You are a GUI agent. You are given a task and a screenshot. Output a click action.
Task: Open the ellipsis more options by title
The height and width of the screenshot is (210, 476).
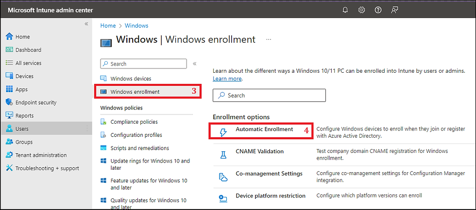(x=268, y=39)
